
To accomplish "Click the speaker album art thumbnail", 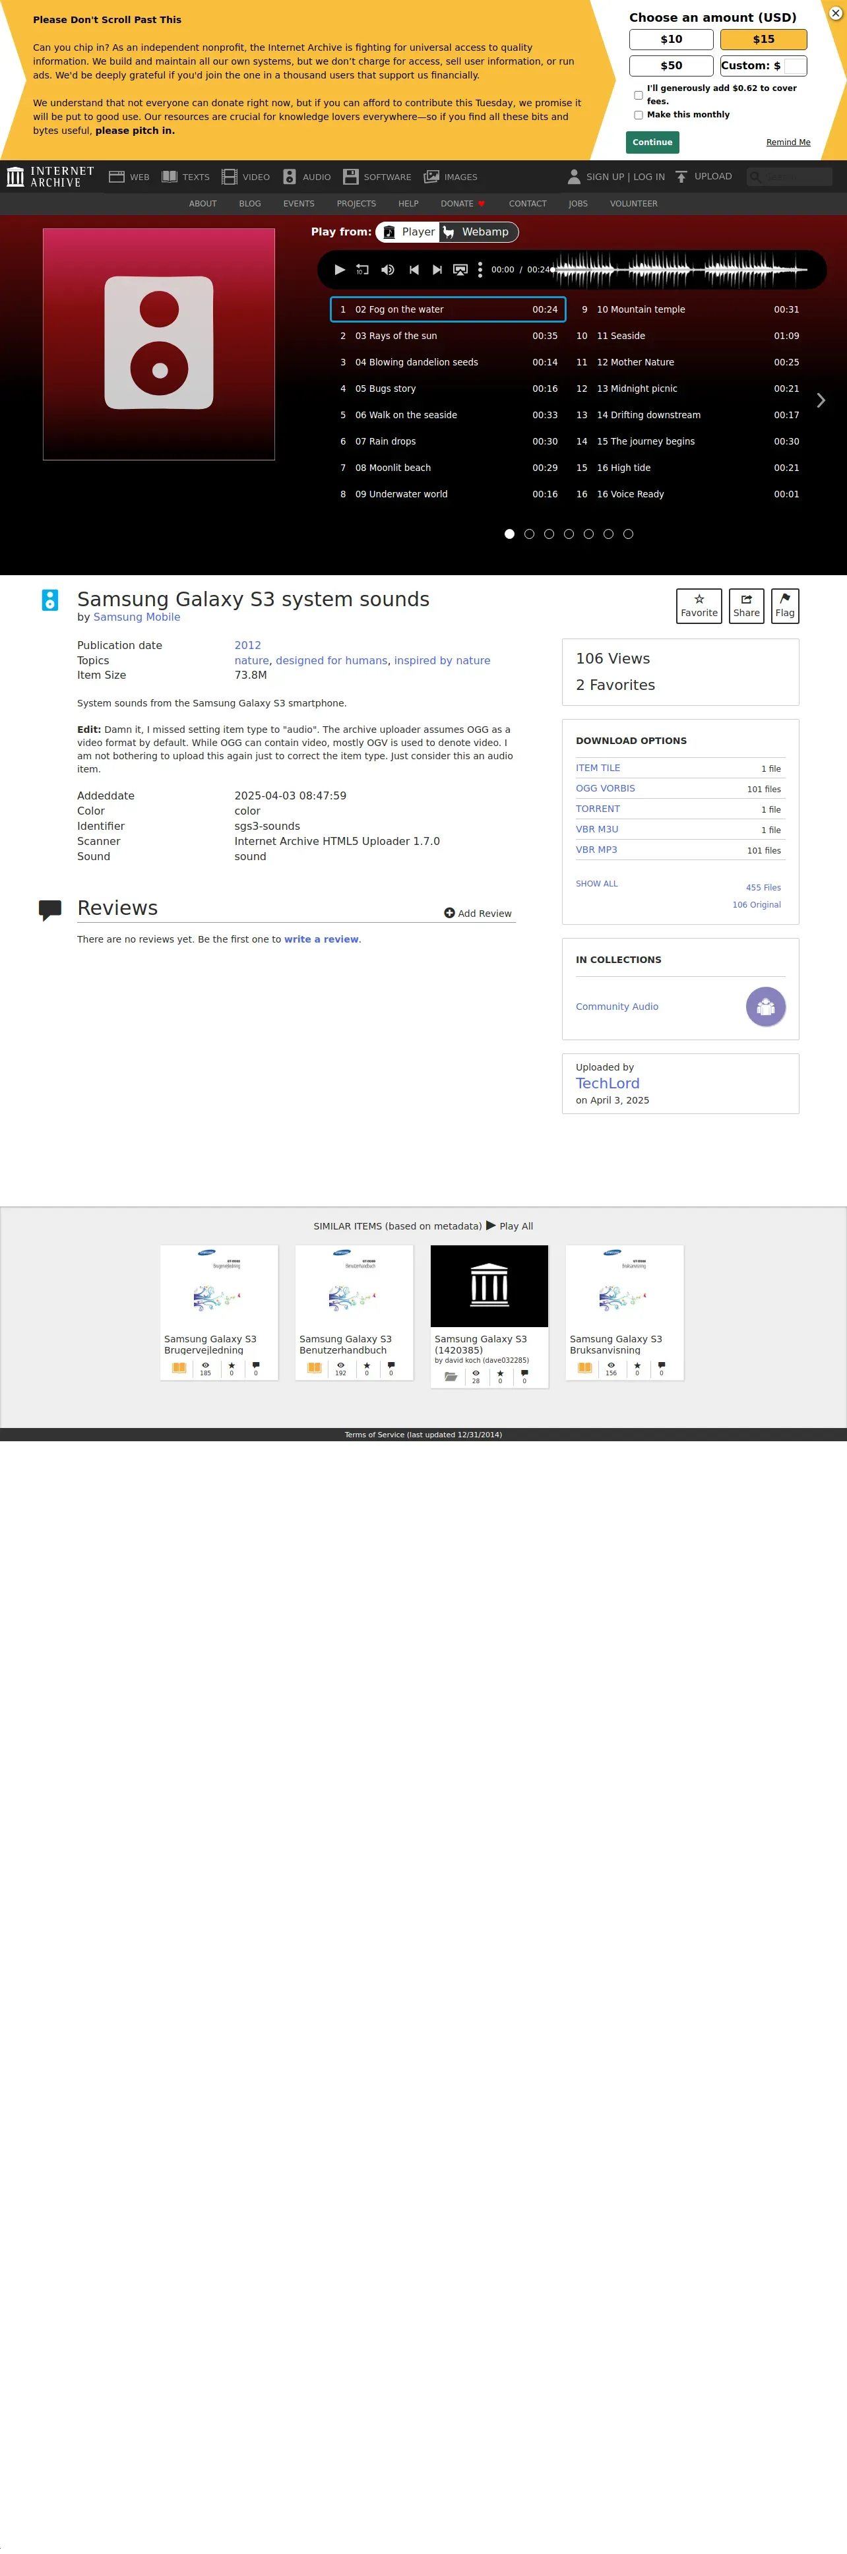I will (159, 344).
